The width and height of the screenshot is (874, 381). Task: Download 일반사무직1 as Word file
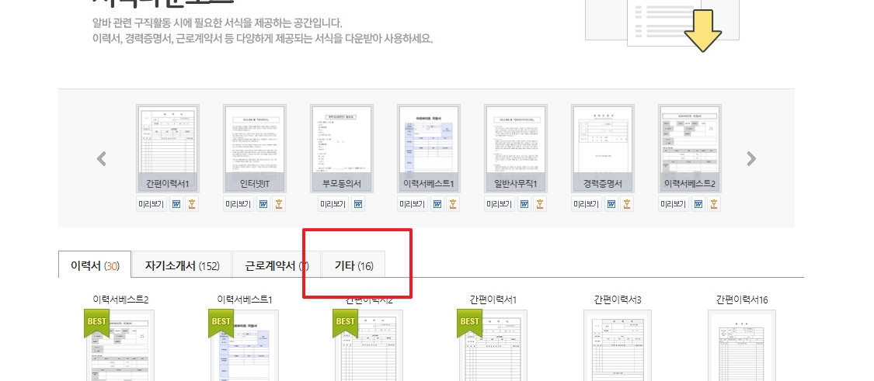point(524,204)
